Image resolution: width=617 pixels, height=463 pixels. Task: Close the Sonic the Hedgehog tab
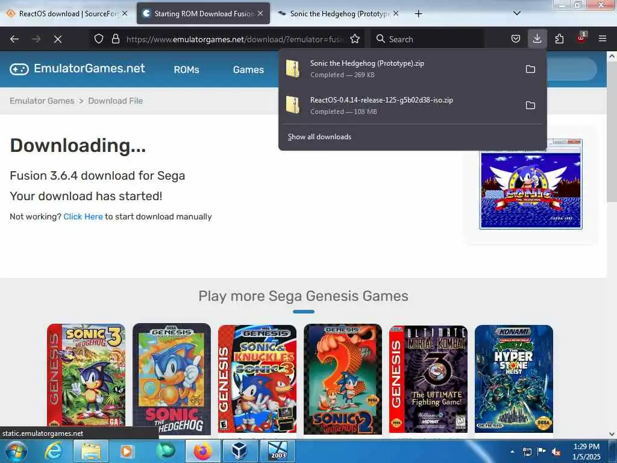396,13
